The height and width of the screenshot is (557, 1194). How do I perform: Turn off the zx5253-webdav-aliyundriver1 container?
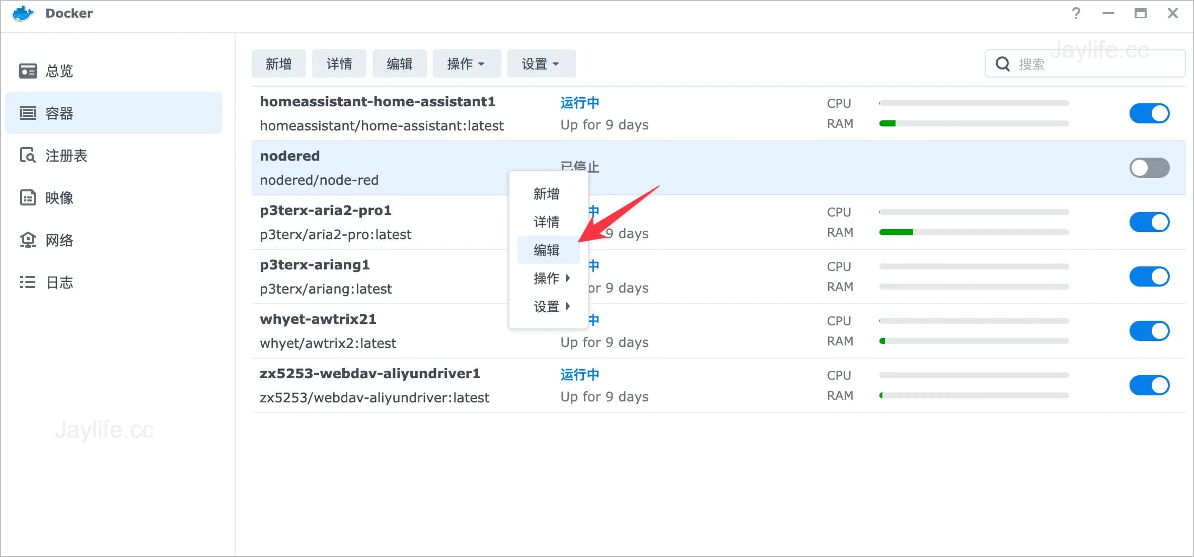[x=1149, y=385]
